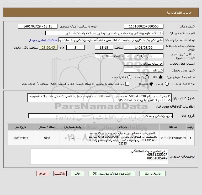Viewport: 202px width, 195px height.
Task: Click the تلفن تماس جهت هماهنگی text
Action: [149, 151]
